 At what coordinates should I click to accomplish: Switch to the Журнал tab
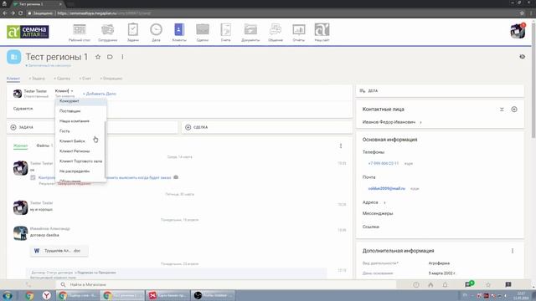pos(20,145)
